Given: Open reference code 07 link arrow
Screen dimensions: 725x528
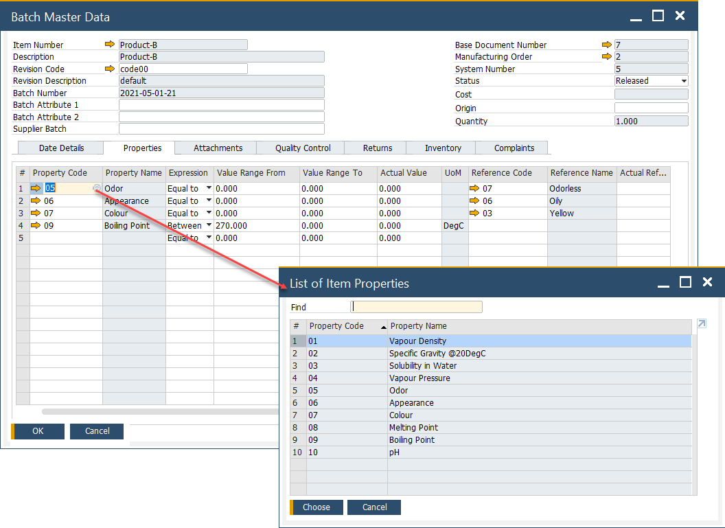Looking at the screenshot, I should click(475, 189).
